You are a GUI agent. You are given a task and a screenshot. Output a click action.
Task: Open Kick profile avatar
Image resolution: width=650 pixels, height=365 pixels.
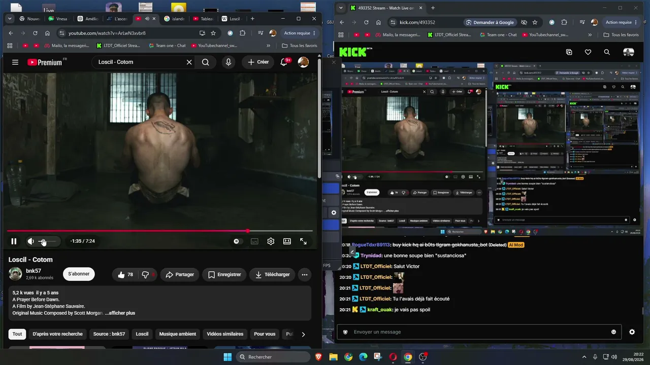[x=629, y=52]
